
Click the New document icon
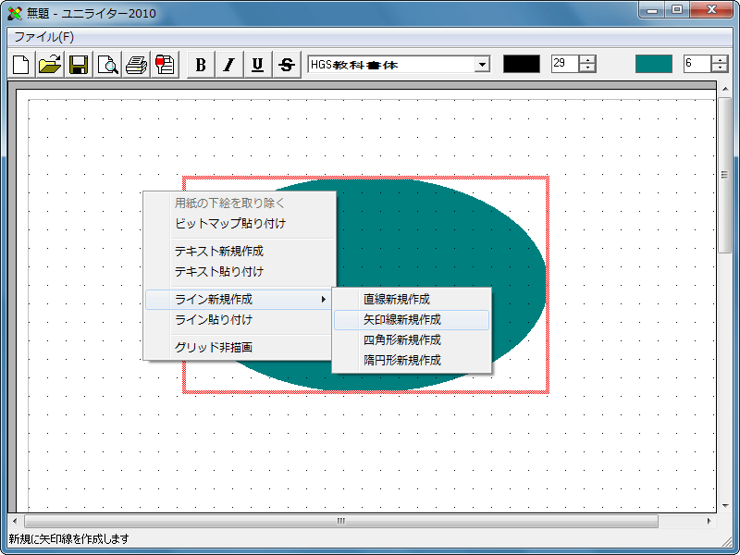click(20, 65)
